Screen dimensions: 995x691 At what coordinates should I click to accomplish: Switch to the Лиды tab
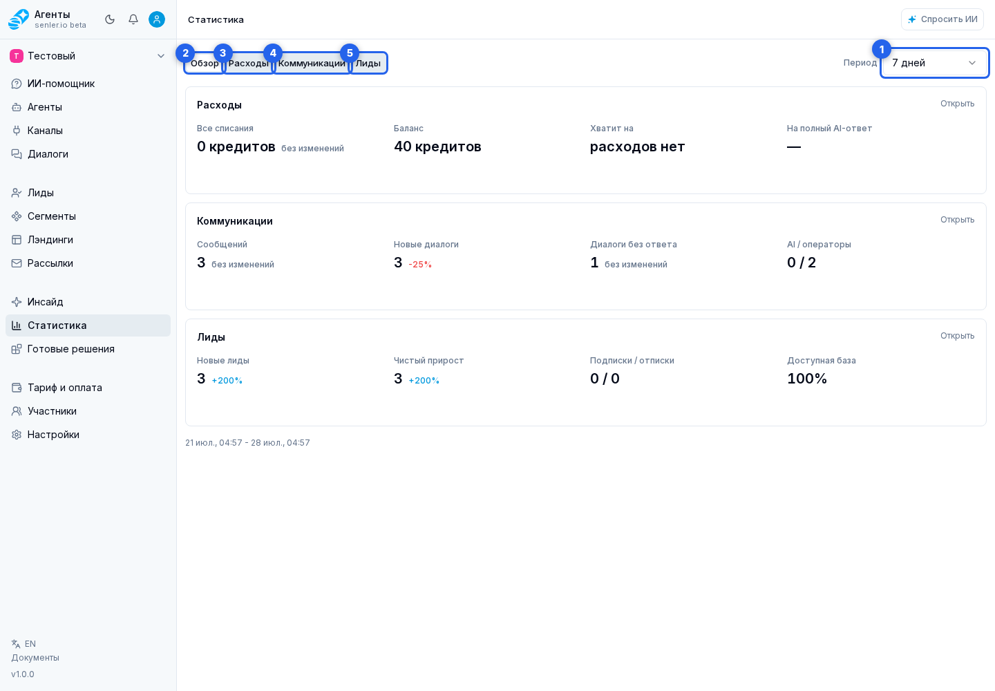click(x=368, y=63)
